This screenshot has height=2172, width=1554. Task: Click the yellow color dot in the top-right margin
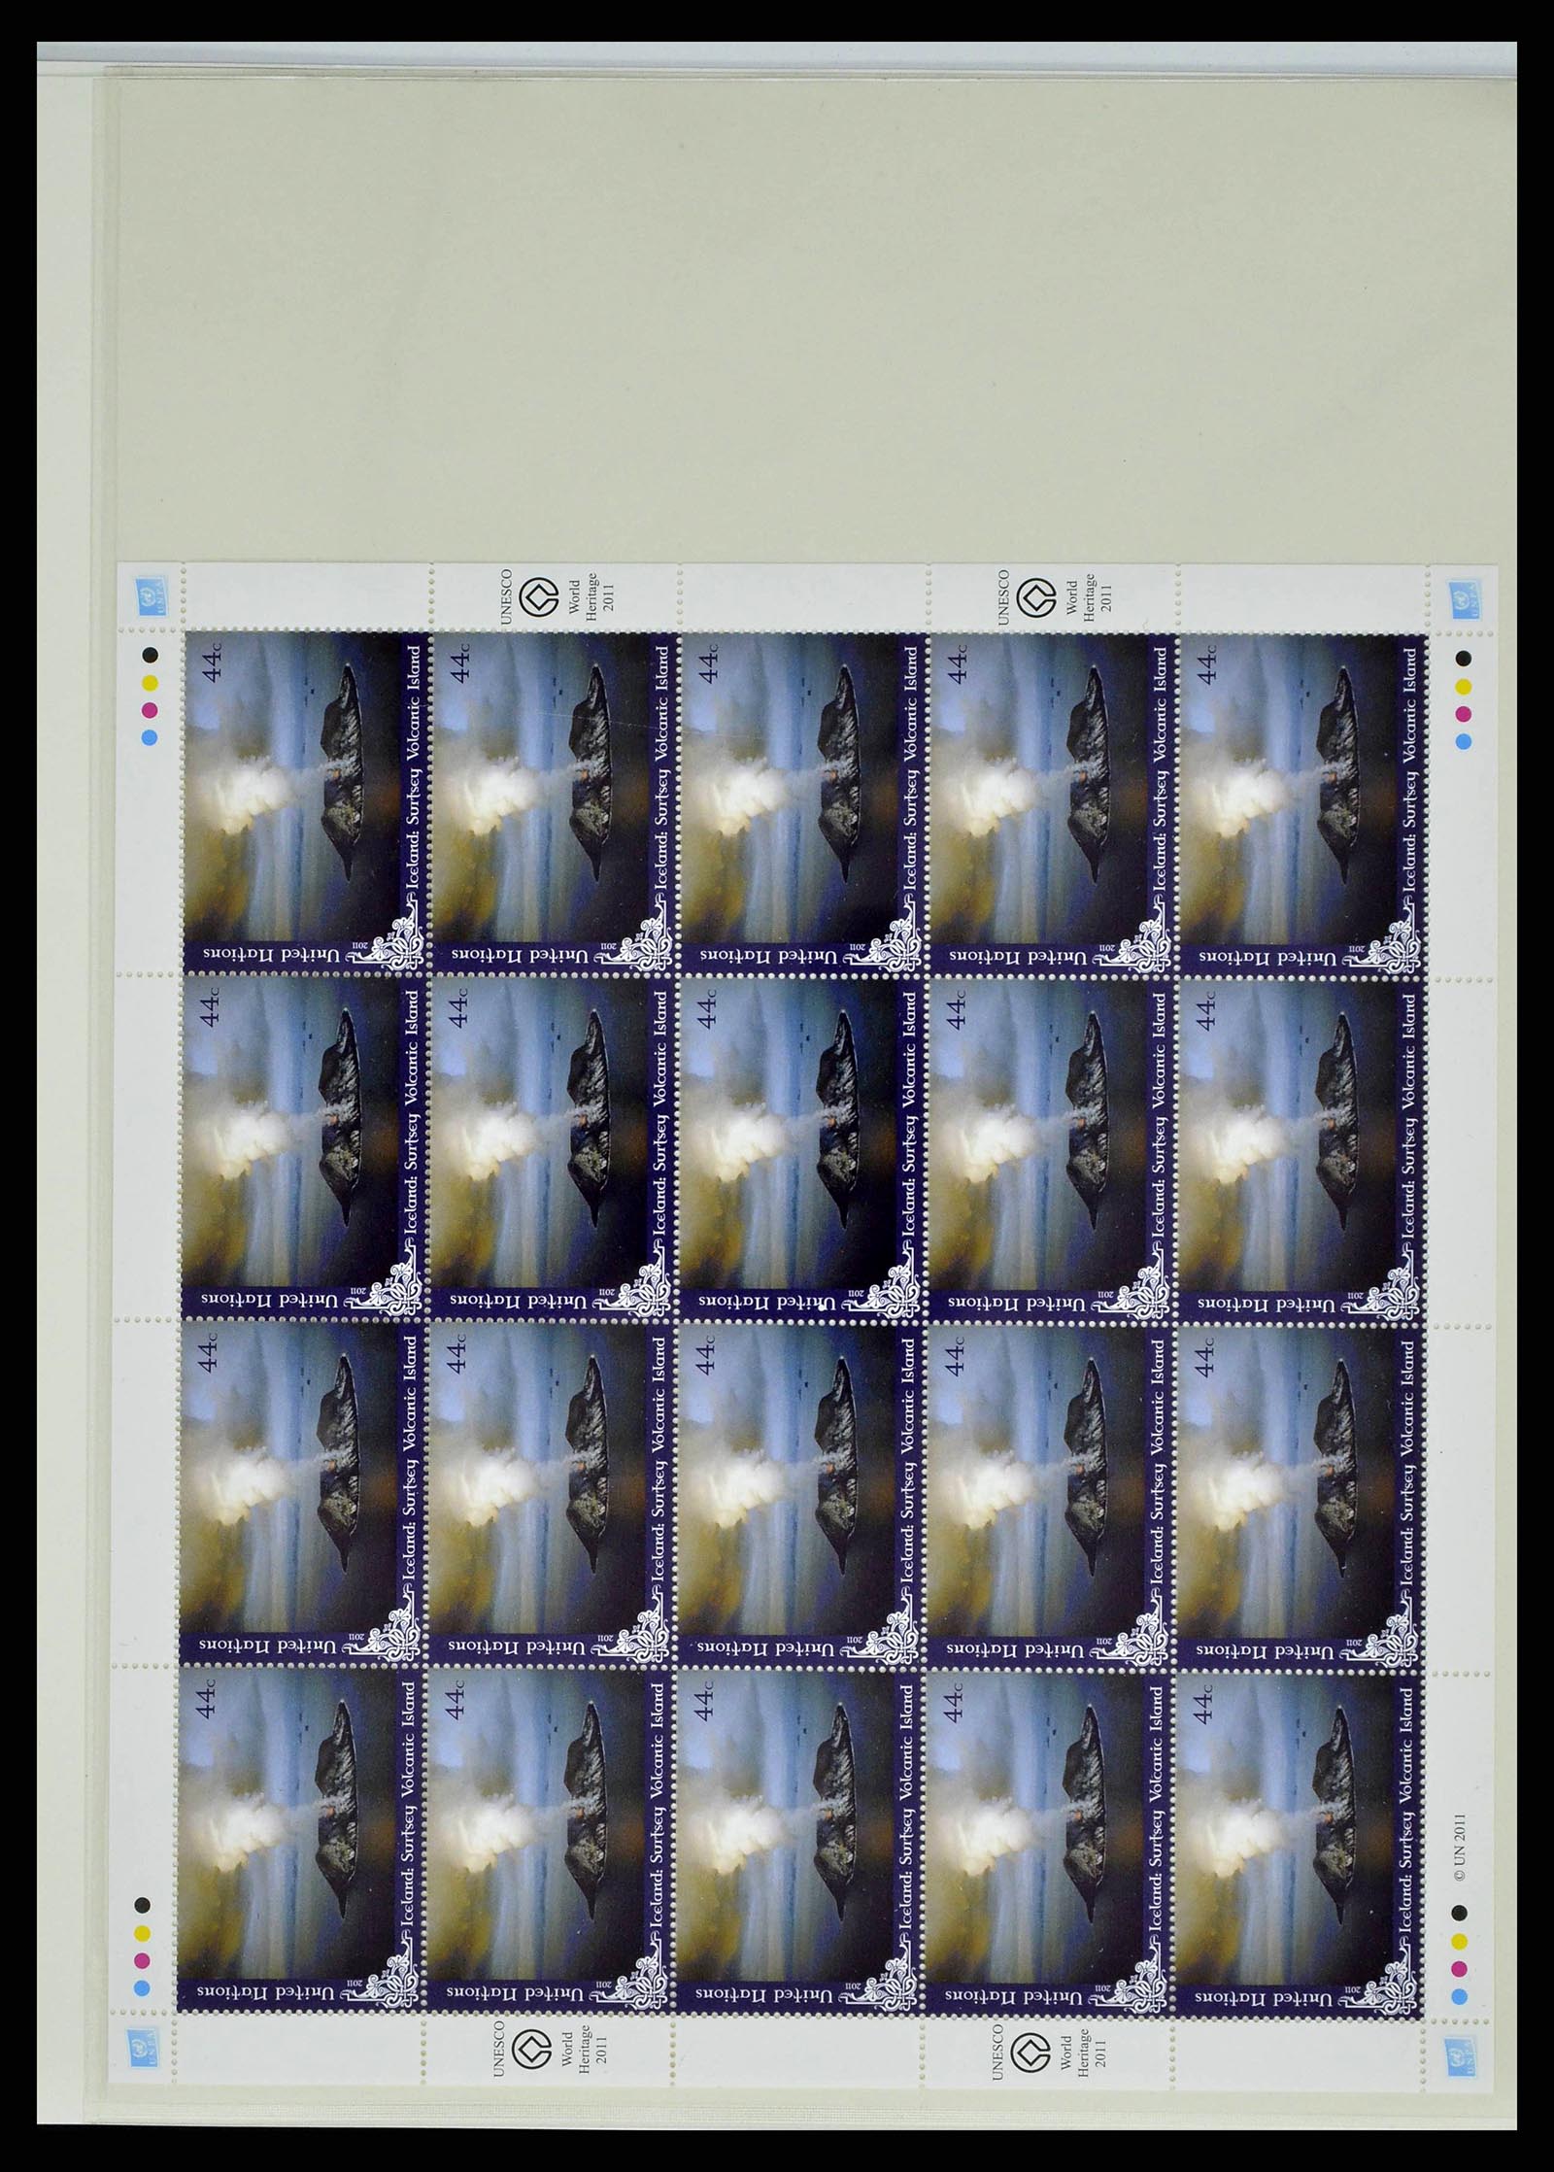point(1463,686)
